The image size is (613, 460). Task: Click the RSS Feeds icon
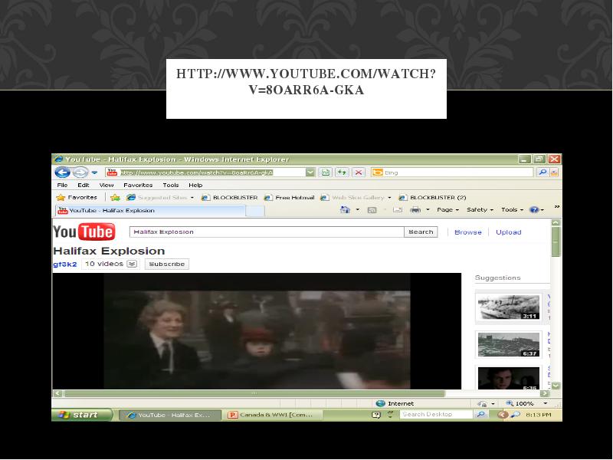[x=372, y=210]
